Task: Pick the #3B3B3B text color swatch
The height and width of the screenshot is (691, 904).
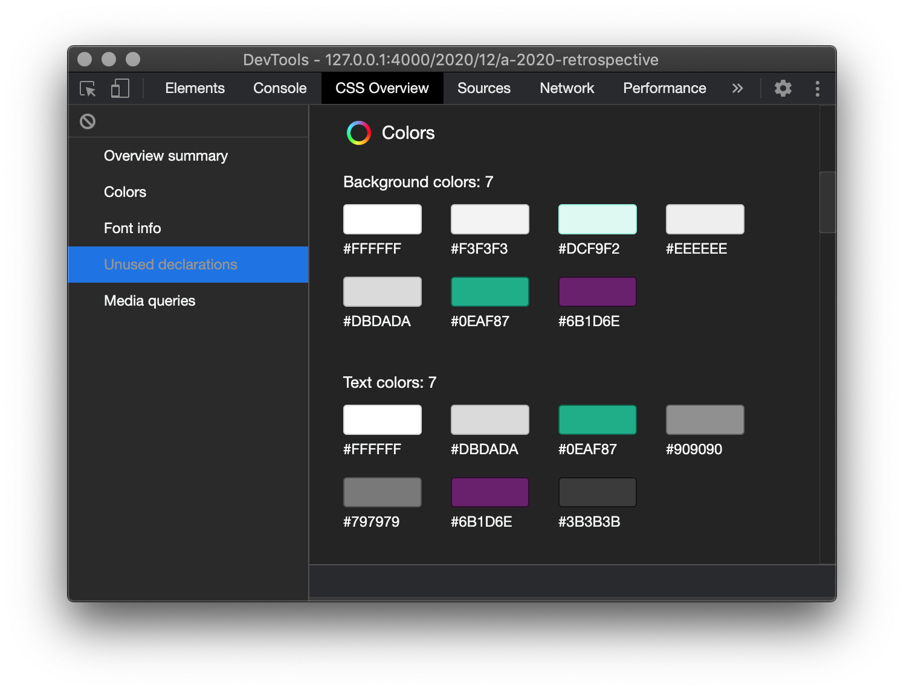Action: pyautogui.click(x=597, y=492)
